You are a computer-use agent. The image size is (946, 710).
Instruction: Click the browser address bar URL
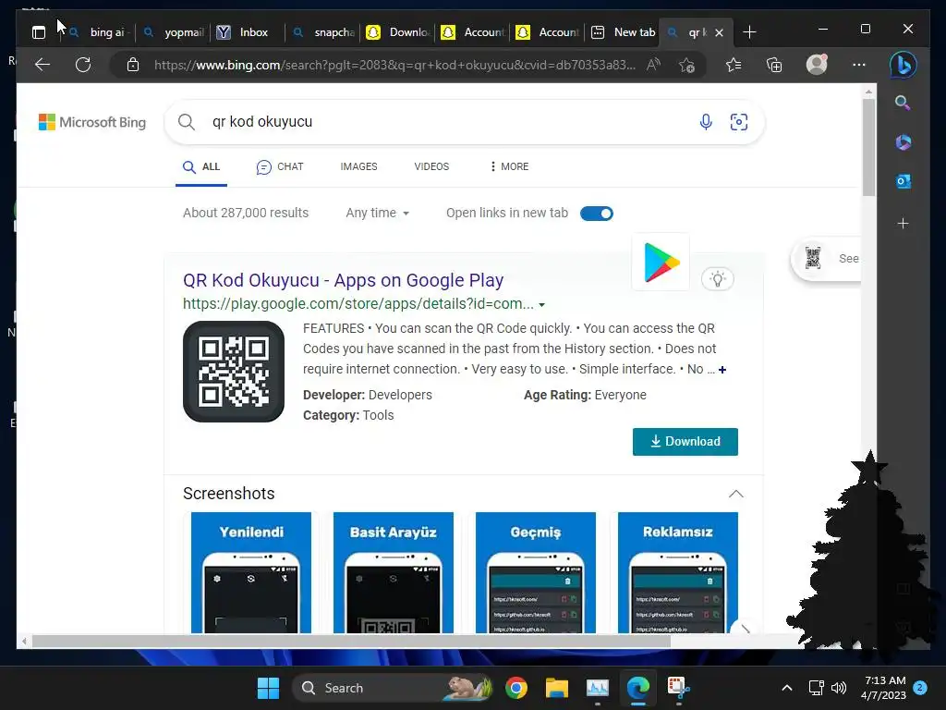(394, 65)
